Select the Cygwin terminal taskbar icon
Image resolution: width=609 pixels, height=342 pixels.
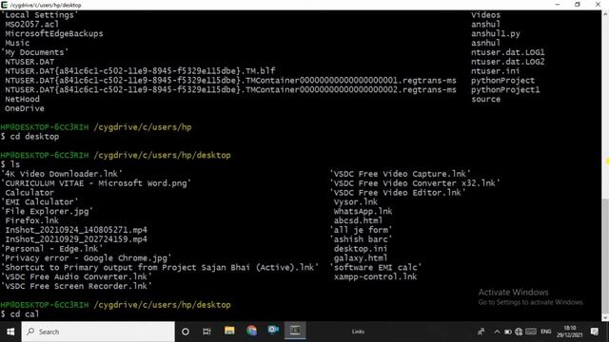(295, 331)
